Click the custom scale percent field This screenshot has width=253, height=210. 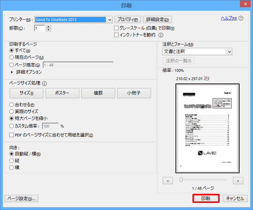click(51, 126)
